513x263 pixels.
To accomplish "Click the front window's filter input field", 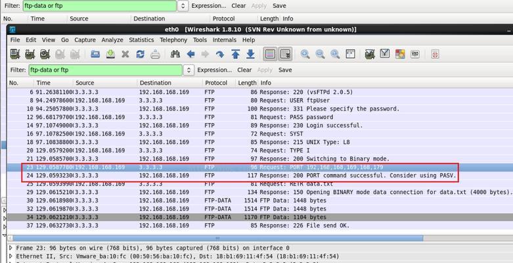I will (x=105, y=70).
